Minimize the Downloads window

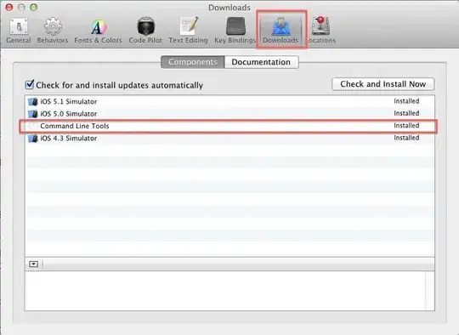21,8
